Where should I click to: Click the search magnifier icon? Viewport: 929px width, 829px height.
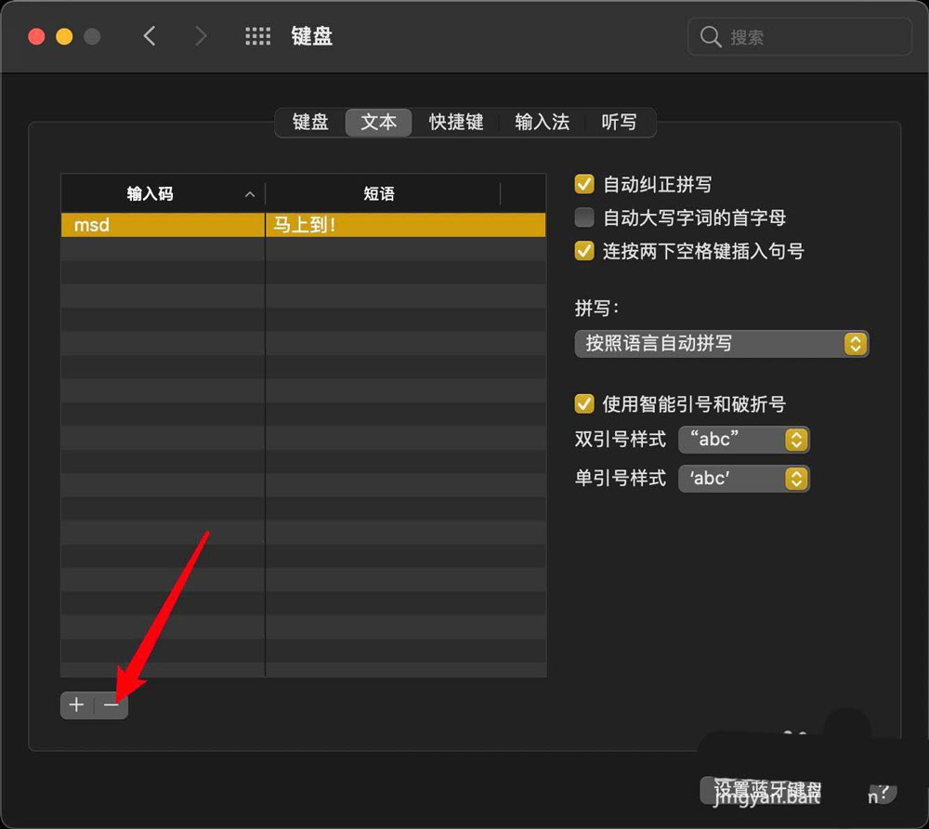(710, 37)
